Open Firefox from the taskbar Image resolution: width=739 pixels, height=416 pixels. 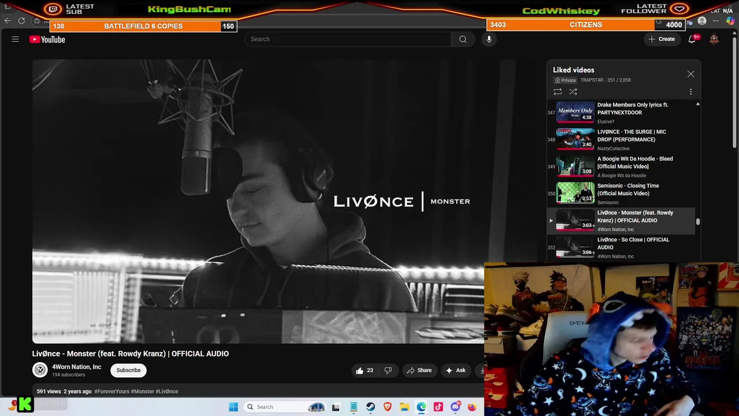[472, 407]
